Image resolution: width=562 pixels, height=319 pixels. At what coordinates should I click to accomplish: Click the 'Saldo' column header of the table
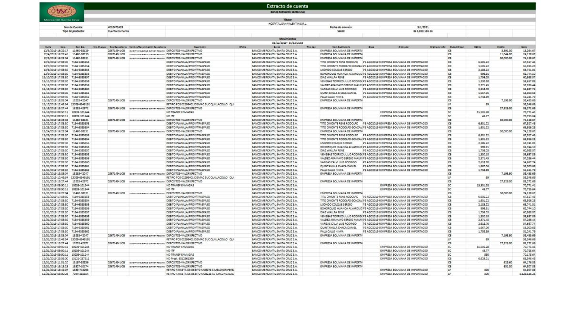coord(524,47)
